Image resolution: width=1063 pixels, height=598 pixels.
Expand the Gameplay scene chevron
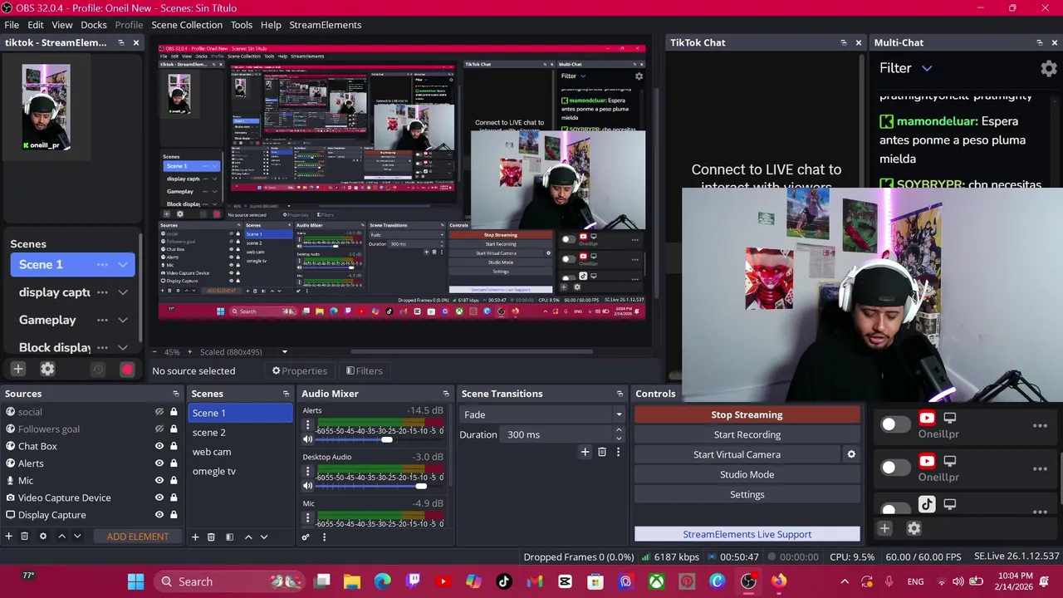pyautogui.click(x=123, y=320)
